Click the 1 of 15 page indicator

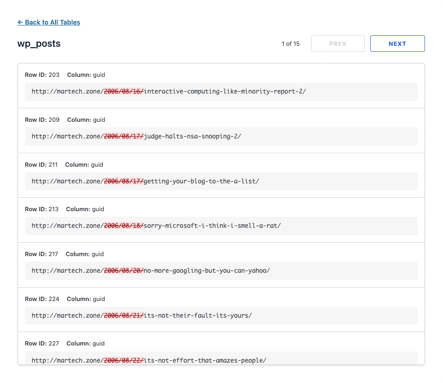(290, 44)
